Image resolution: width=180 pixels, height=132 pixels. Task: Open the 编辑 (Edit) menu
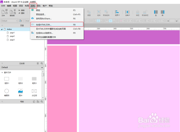pos(9,6)
